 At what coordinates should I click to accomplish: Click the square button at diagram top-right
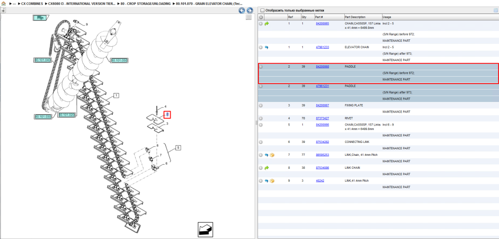click(249, 17)
